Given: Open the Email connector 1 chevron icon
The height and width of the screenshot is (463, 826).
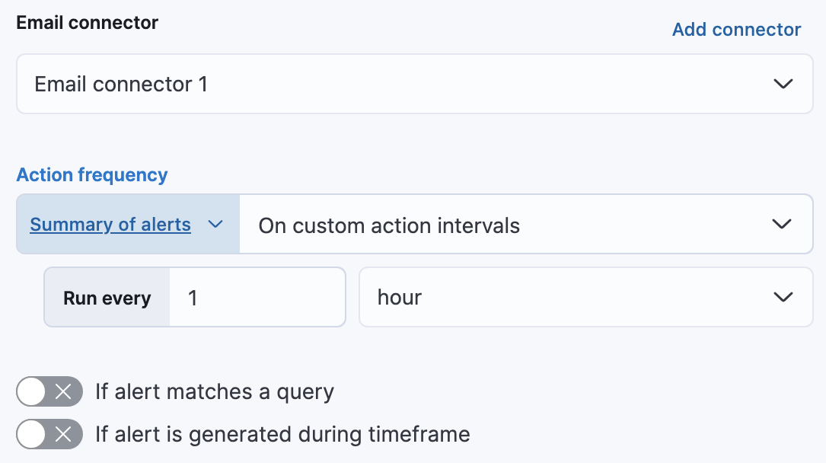Looking at the screenshot, I should pos(783,84).
